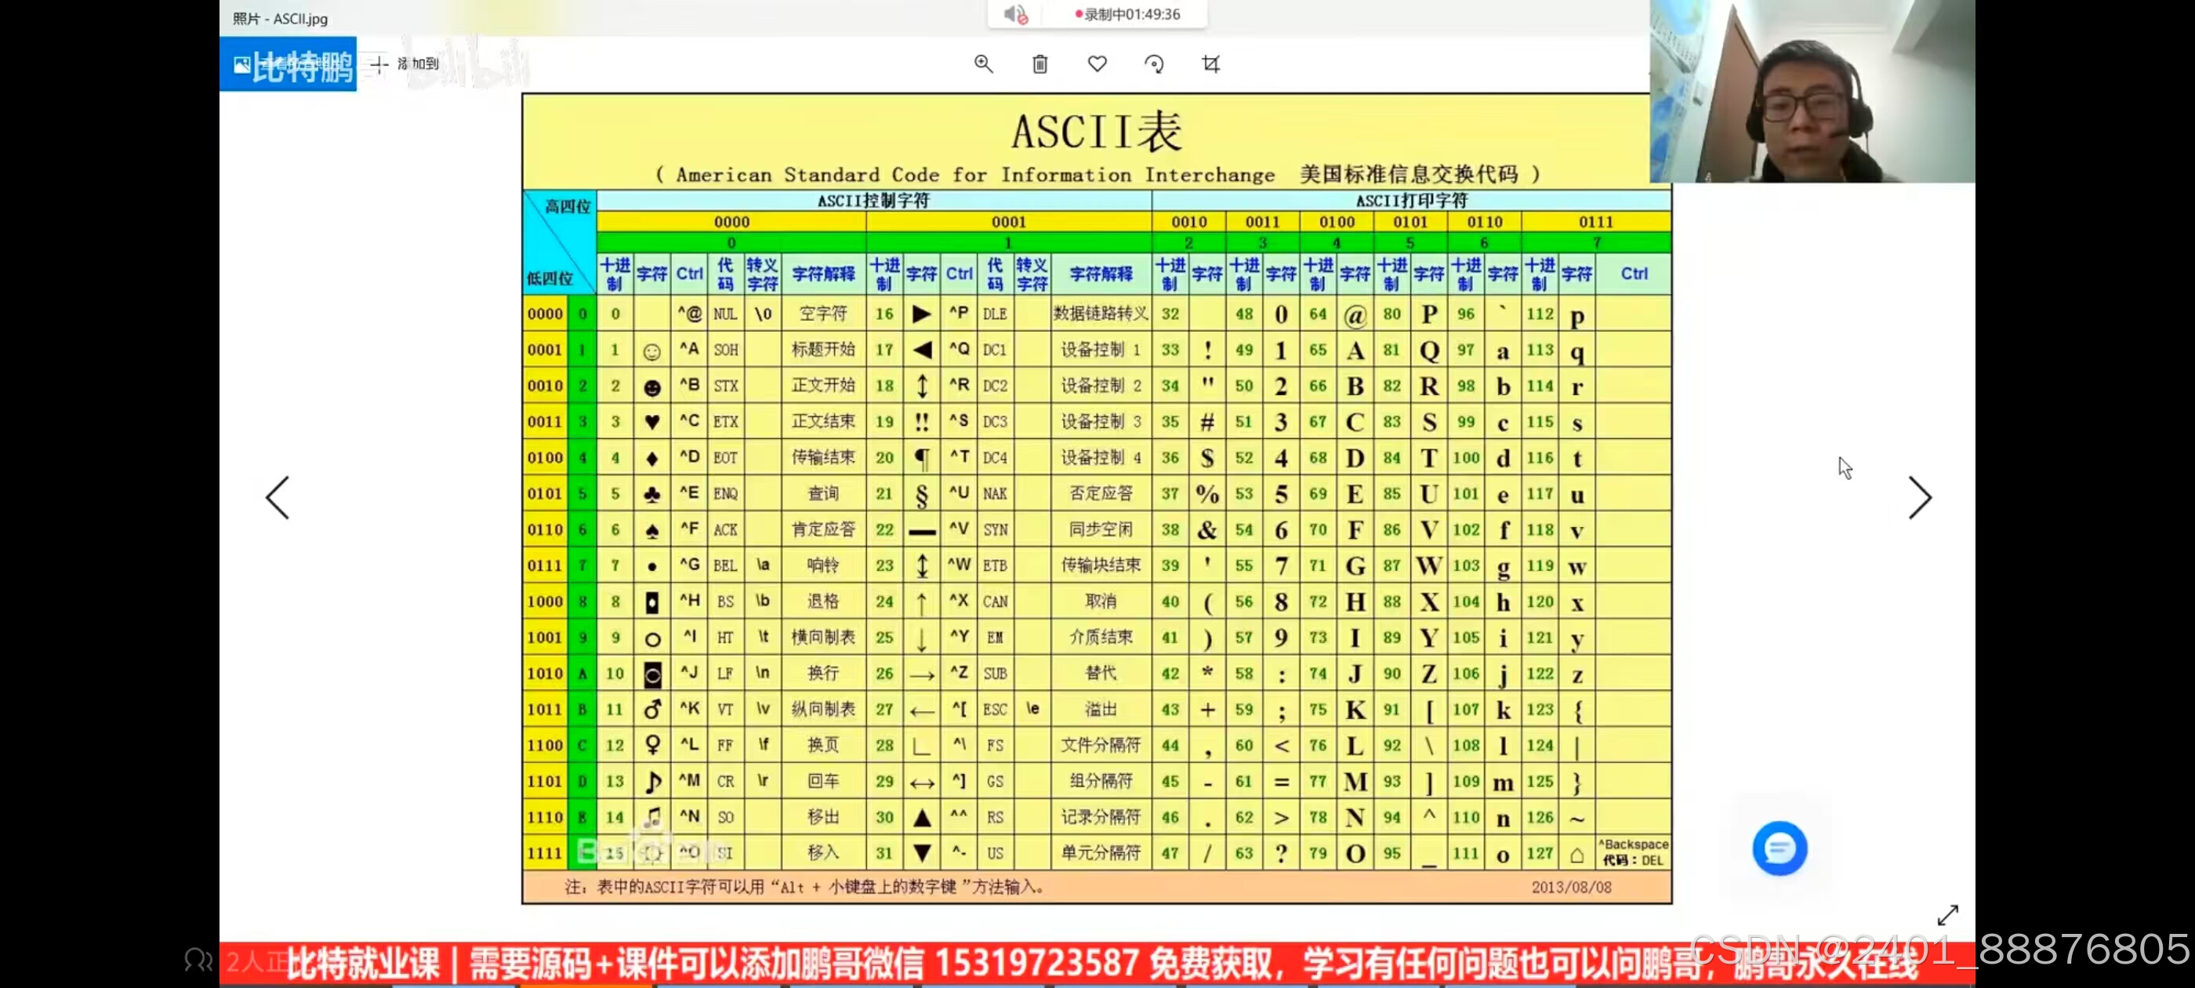Image resolution: width=2195 pixels, height=988 pixels.
Task: Click the 空字符 description cell
Action: pos(823,314)
